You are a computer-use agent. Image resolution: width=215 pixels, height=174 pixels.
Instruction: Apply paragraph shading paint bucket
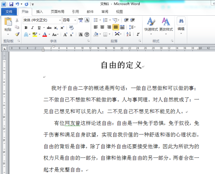(96, 34)
